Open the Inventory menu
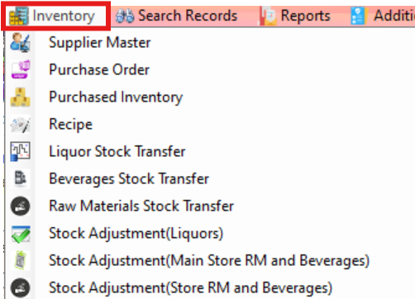 coord(56,16)
